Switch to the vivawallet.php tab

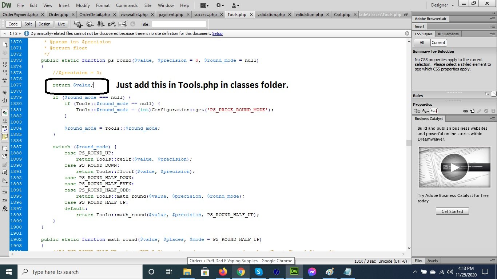[134, 15]
